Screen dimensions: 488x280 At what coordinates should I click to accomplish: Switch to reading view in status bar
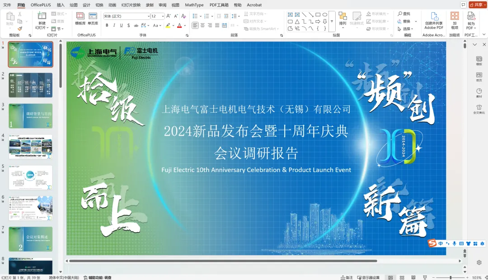413,277
